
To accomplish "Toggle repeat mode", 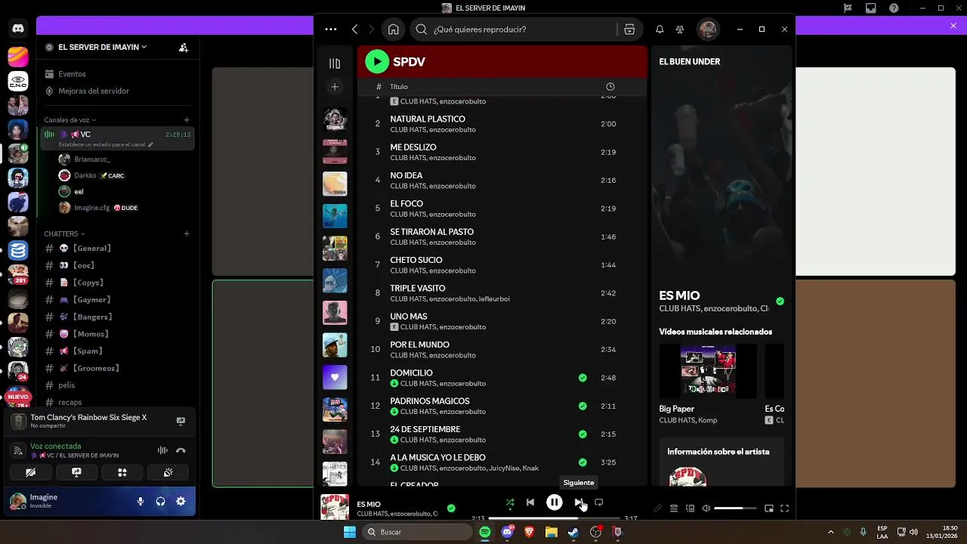I will 598,502.
